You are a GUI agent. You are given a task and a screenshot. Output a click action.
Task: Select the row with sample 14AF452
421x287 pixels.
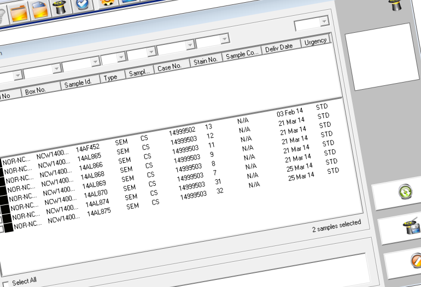click(87, 148)
